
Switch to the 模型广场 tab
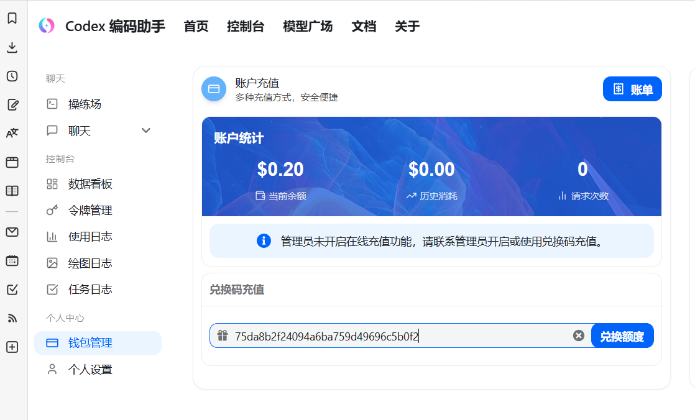click(307, 26)
